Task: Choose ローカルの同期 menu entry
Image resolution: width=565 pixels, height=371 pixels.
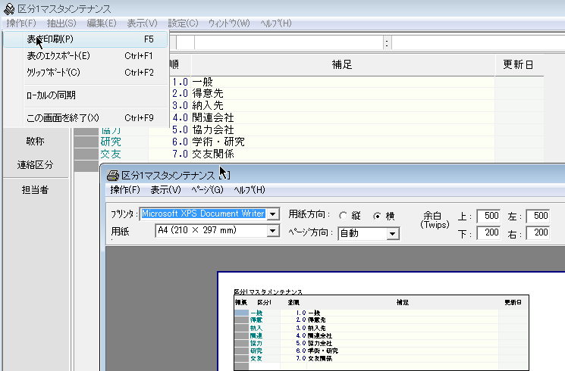Action: 86,95
